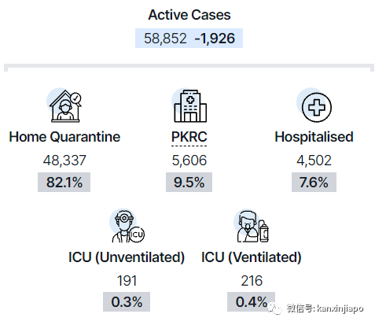Select the Home Quarantine label
This screenshot has width=375, height=325.
pos(64,137)
